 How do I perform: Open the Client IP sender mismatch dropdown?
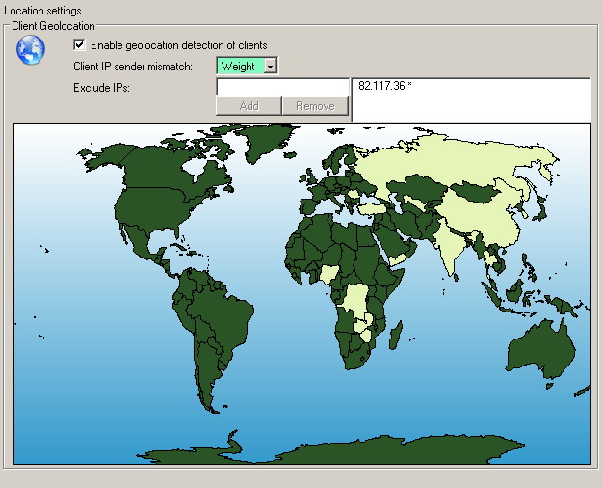coord(271,67)
